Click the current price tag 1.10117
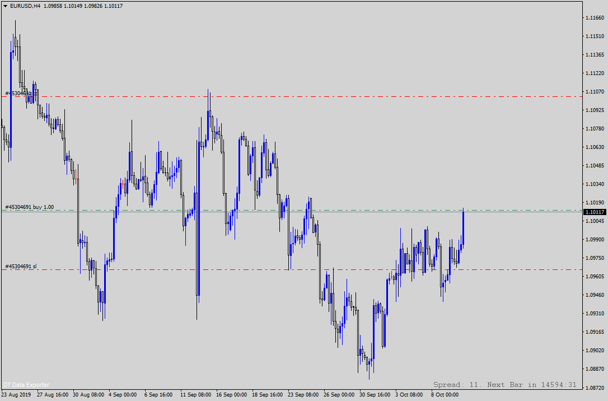Viewport: 608px width, 401px height. coord(595,212)
